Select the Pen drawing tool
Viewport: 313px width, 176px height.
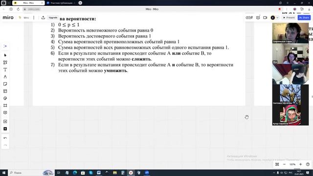pyautogui.click(x=5, y=77)
